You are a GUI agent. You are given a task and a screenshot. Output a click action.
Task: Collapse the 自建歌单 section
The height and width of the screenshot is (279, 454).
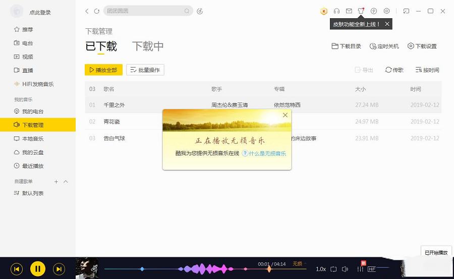coord(66,181)
